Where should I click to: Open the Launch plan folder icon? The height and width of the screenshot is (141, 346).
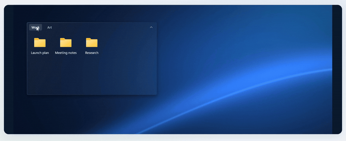coord(40,42)
